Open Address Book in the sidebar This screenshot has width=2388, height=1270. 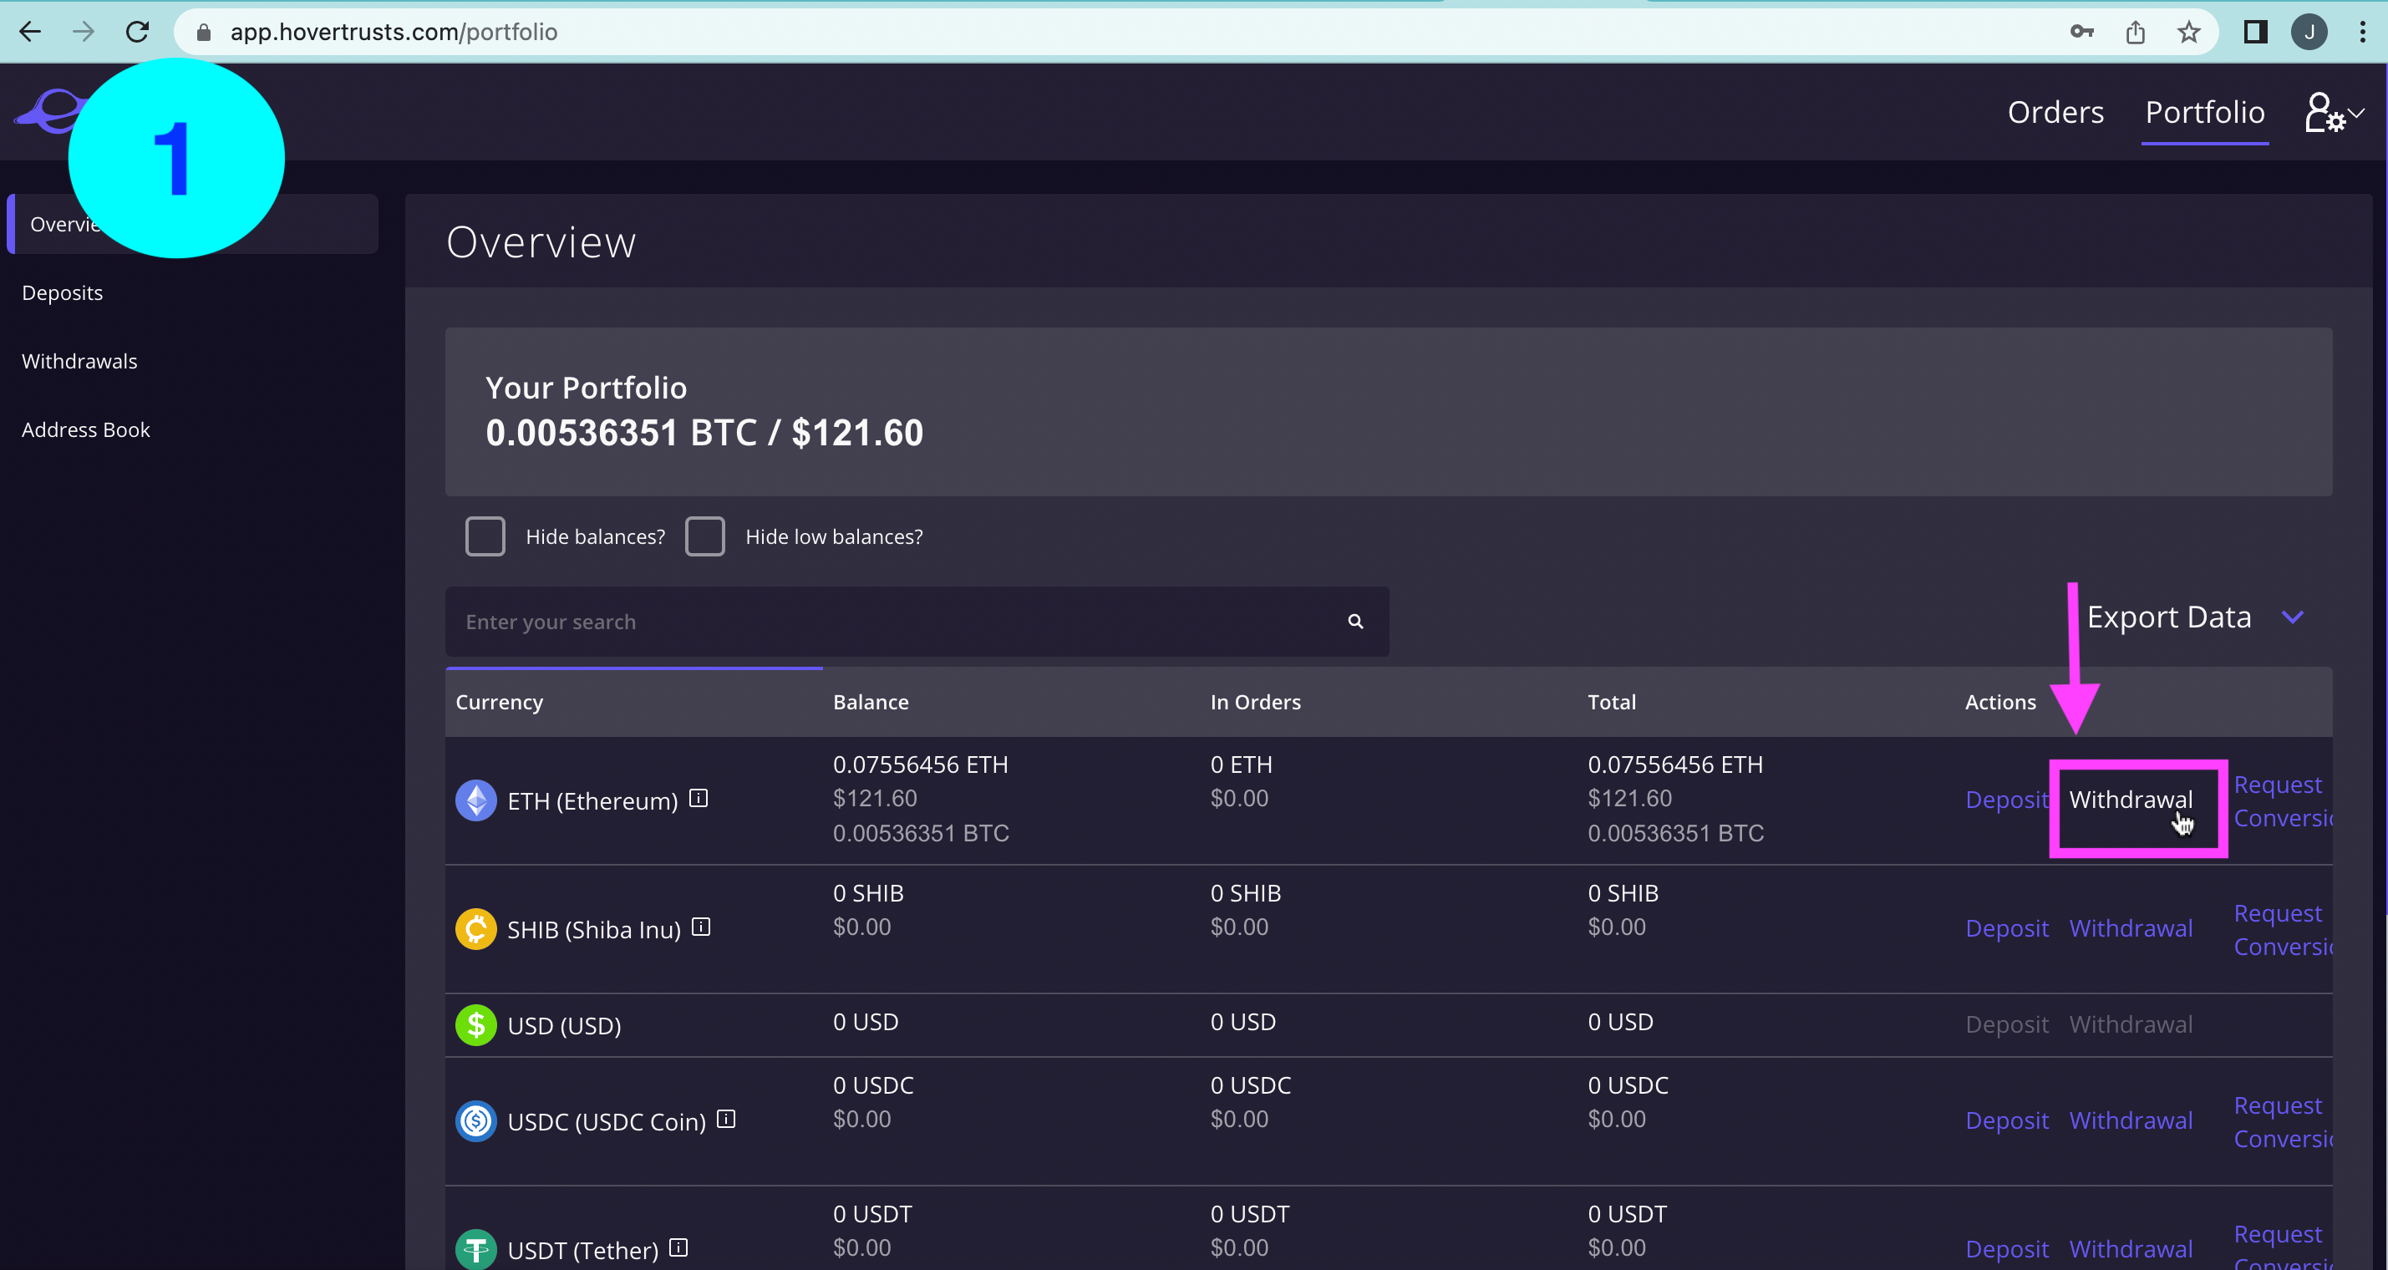click(x=85, y=430)
